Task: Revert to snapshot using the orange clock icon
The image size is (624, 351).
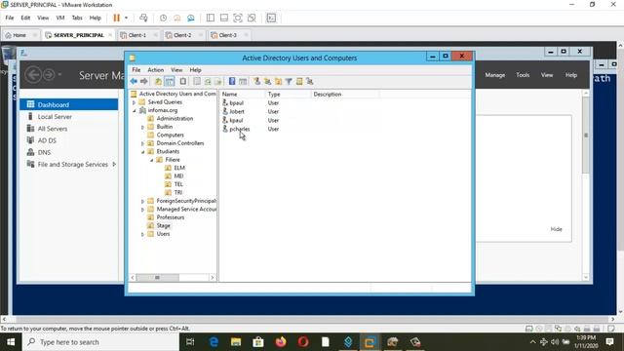Action: 177,18
